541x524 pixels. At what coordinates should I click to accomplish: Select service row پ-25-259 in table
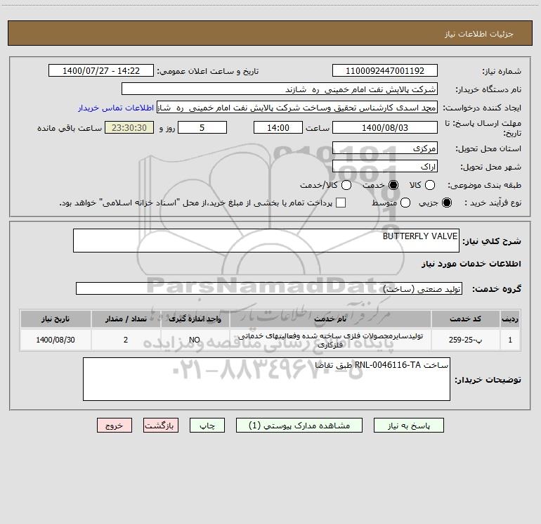(x=270, y=340)
